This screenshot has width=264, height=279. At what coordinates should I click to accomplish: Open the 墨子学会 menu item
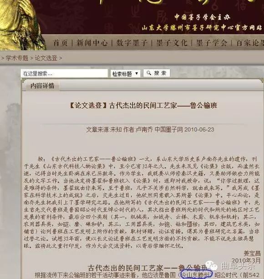(x=212, y=43)
